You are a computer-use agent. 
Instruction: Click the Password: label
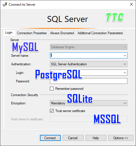pos(23,81)
